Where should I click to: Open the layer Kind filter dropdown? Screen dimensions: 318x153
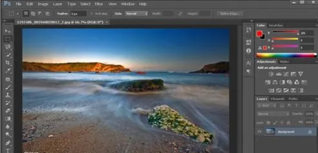click(267, 106)
